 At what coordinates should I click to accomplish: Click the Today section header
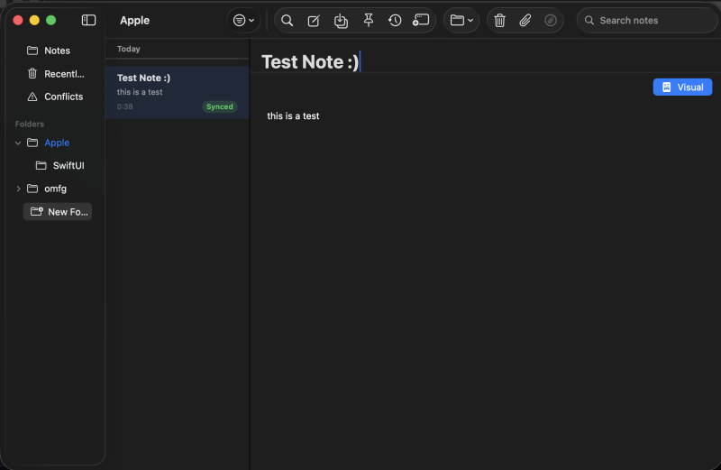pos(128,49)
